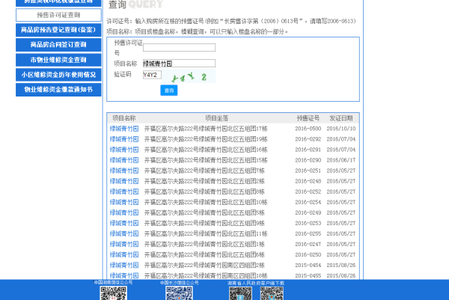This screenshot has width=449, height=300.
Task: Open 预售许可证查询 menu item
Action: pos(58,15)
